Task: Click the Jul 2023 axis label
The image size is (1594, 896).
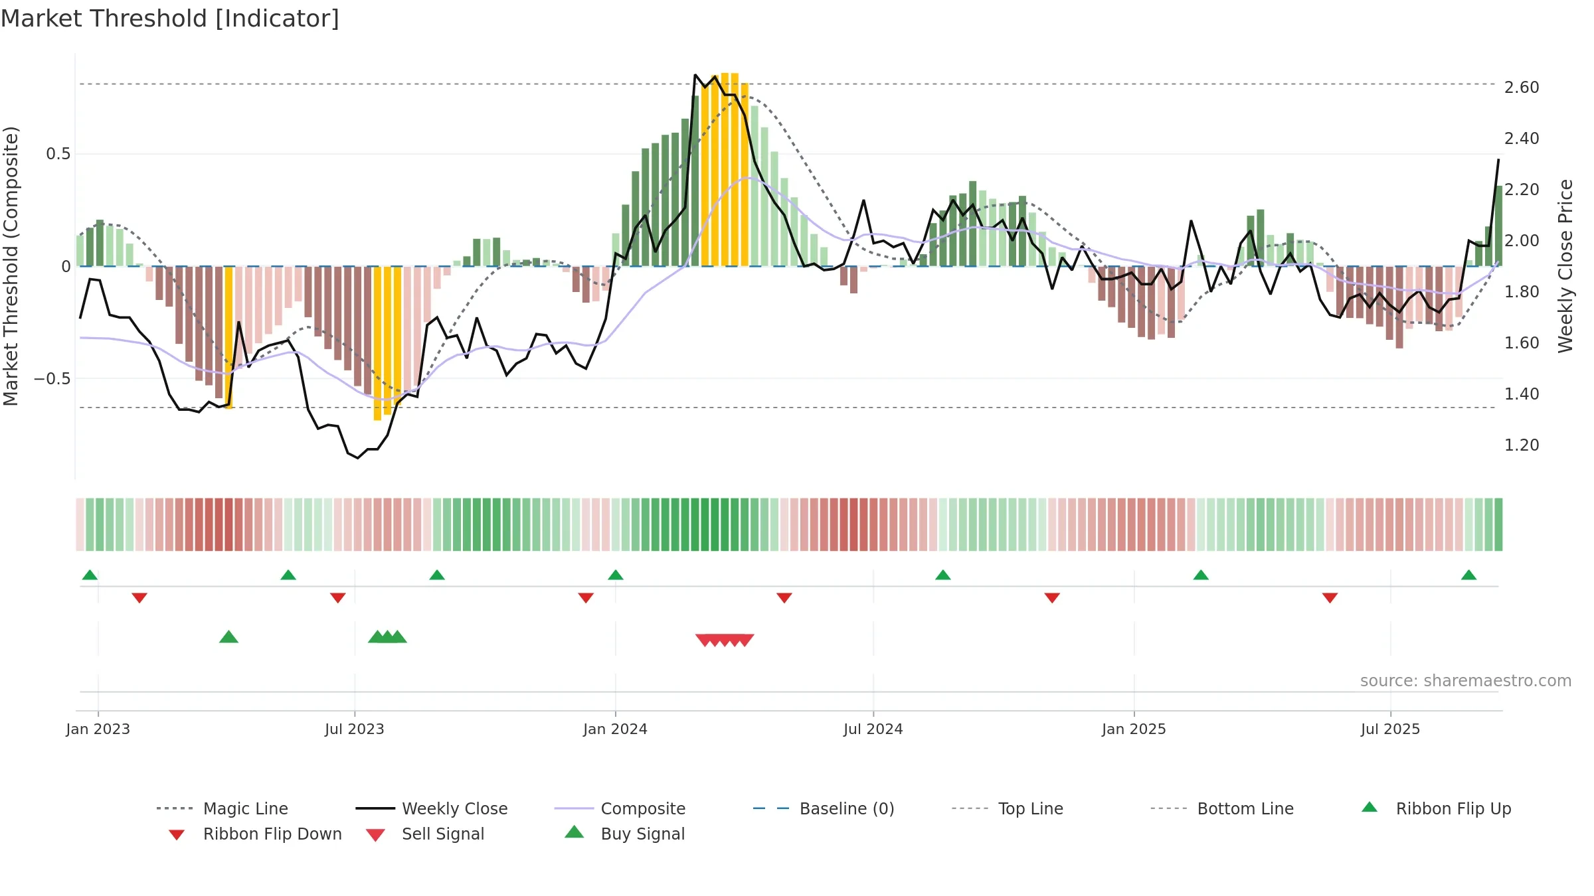Action: (355, 729)
